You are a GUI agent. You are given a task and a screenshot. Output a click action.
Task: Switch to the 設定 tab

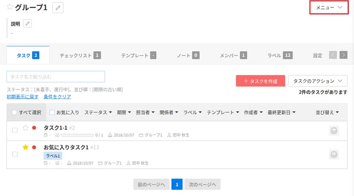(318, 55)
